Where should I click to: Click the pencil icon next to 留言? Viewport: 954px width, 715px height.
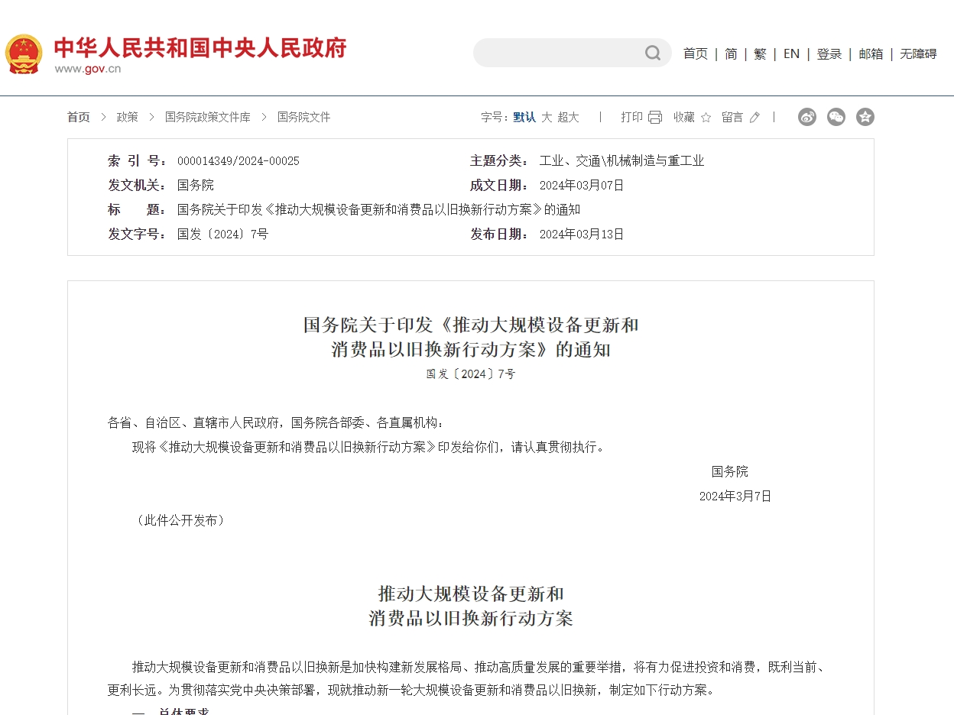coord(754,117)
